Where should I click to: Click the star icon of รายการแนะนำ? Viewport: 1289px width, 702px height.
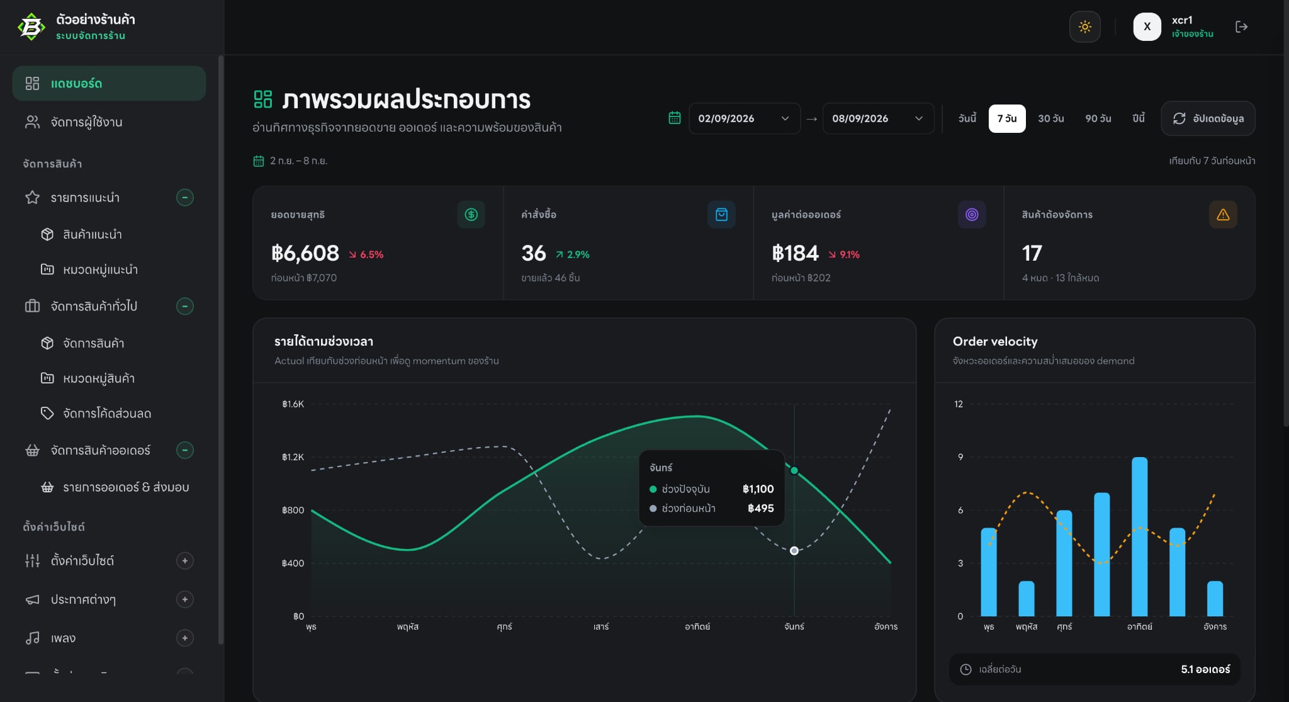[32, 198]
